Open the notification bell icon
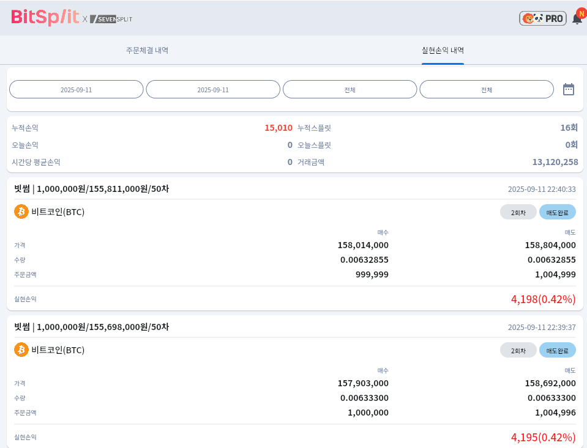The height and width of the screenshot is (448, 587). coord(578,18)
